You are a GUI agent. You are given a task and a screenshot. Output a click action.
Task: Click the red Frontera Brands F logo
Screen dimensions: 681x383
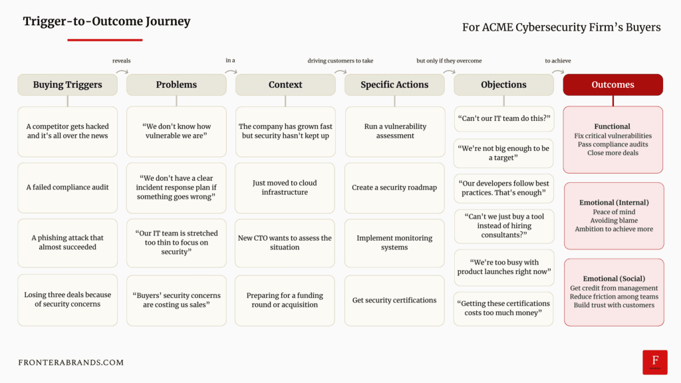click(654, 362)
